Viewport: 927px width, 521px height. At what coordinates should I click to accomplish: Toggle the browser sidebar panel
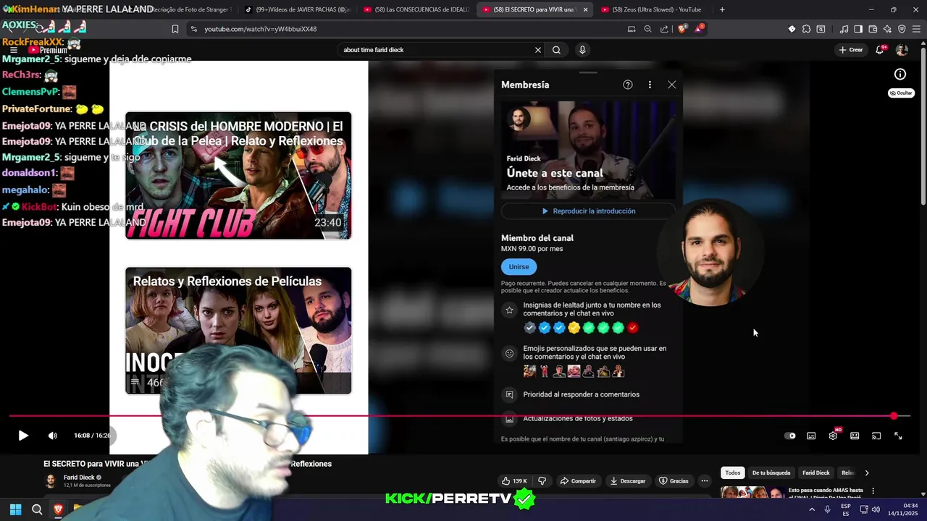[x=858, y=29]
